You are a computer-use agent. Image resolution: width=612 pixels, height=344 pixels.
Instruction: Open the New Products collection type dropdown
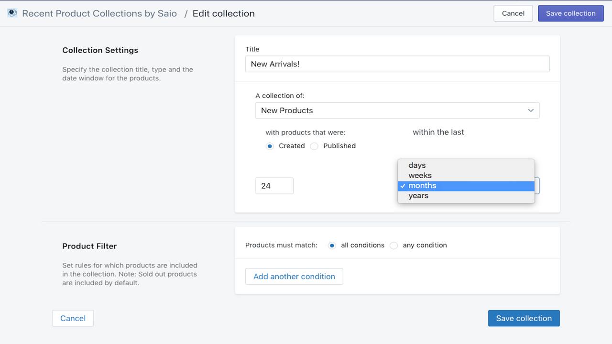point(397,110)
